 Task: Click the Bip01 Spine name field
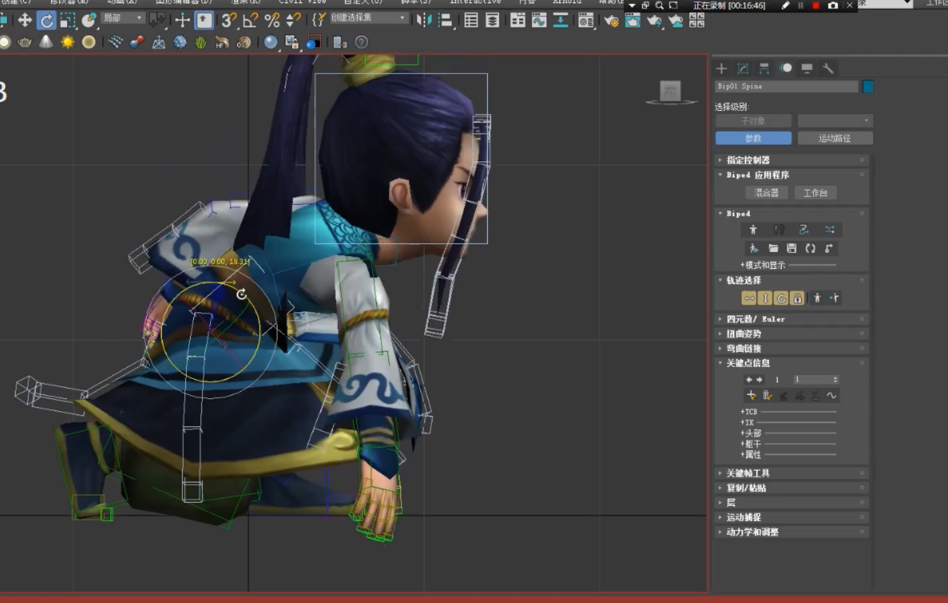tap(787, 86)
